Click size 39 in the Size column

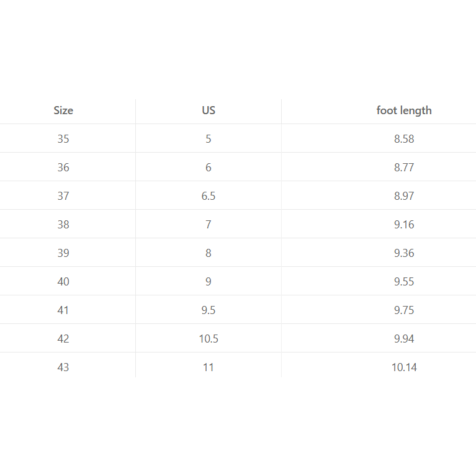(x=63, y=253)
